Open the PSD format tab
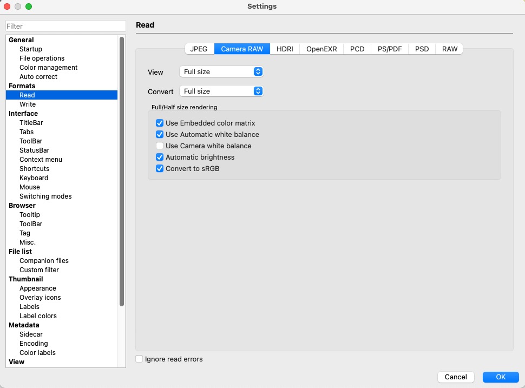 coord(421,48)
